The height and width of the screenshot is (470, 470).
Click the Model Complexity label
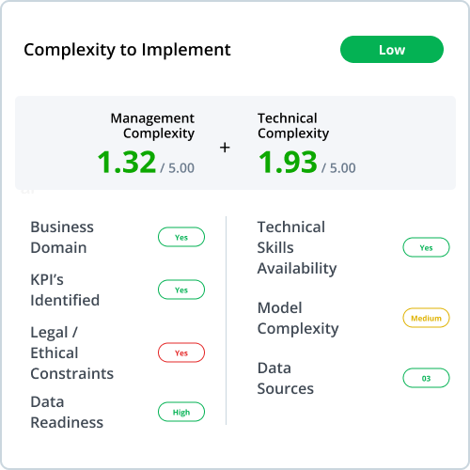pos(298,318)
